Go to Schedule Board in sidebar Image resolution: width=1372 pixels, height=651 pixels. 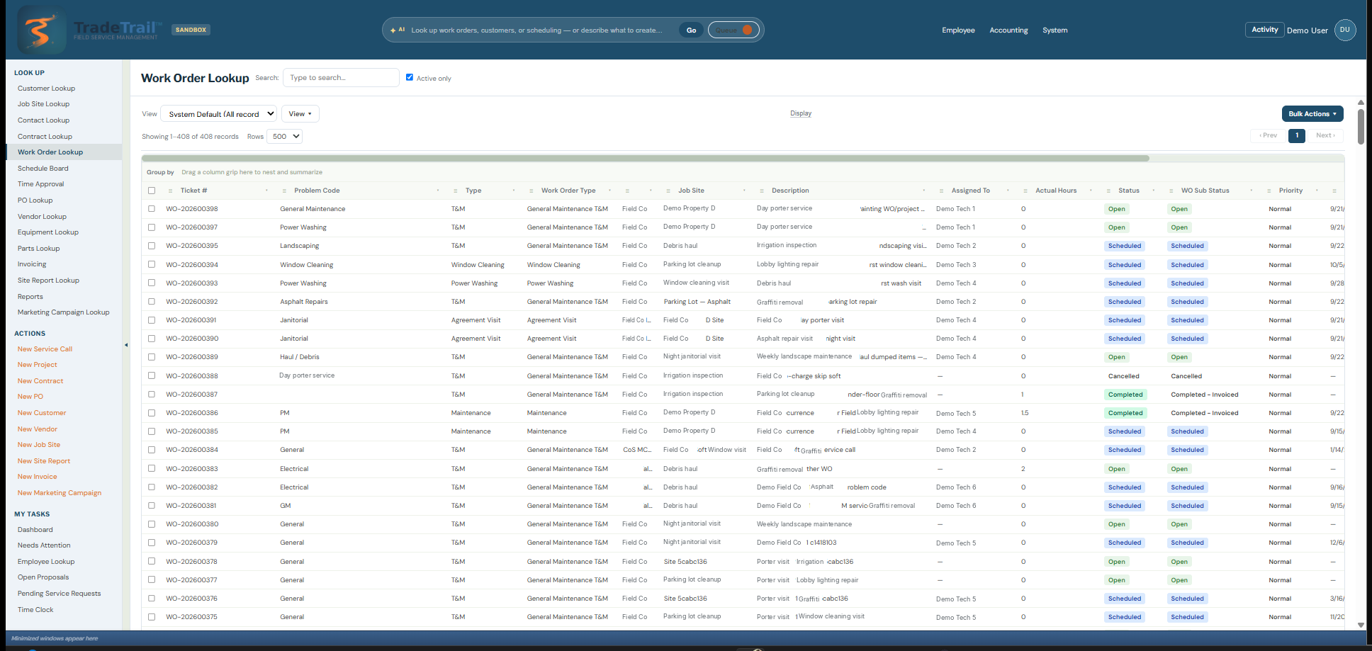point(43,169)
